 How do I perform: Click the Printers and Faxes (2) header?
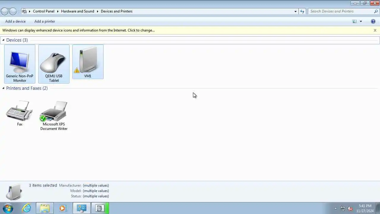27,88
